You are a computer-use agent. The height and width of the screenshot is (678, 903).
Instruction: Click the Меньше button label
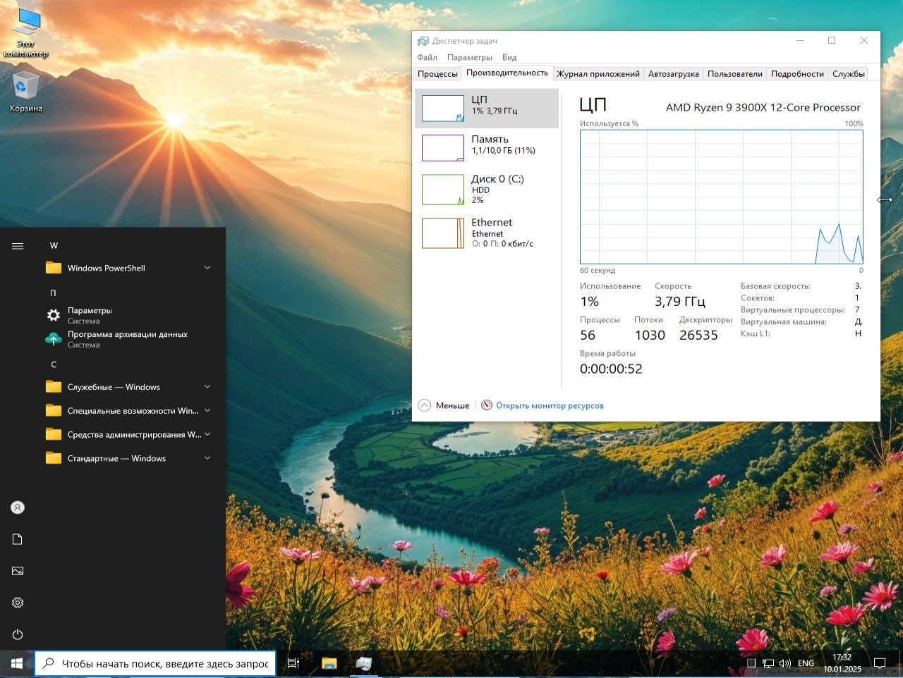(452, 405)
